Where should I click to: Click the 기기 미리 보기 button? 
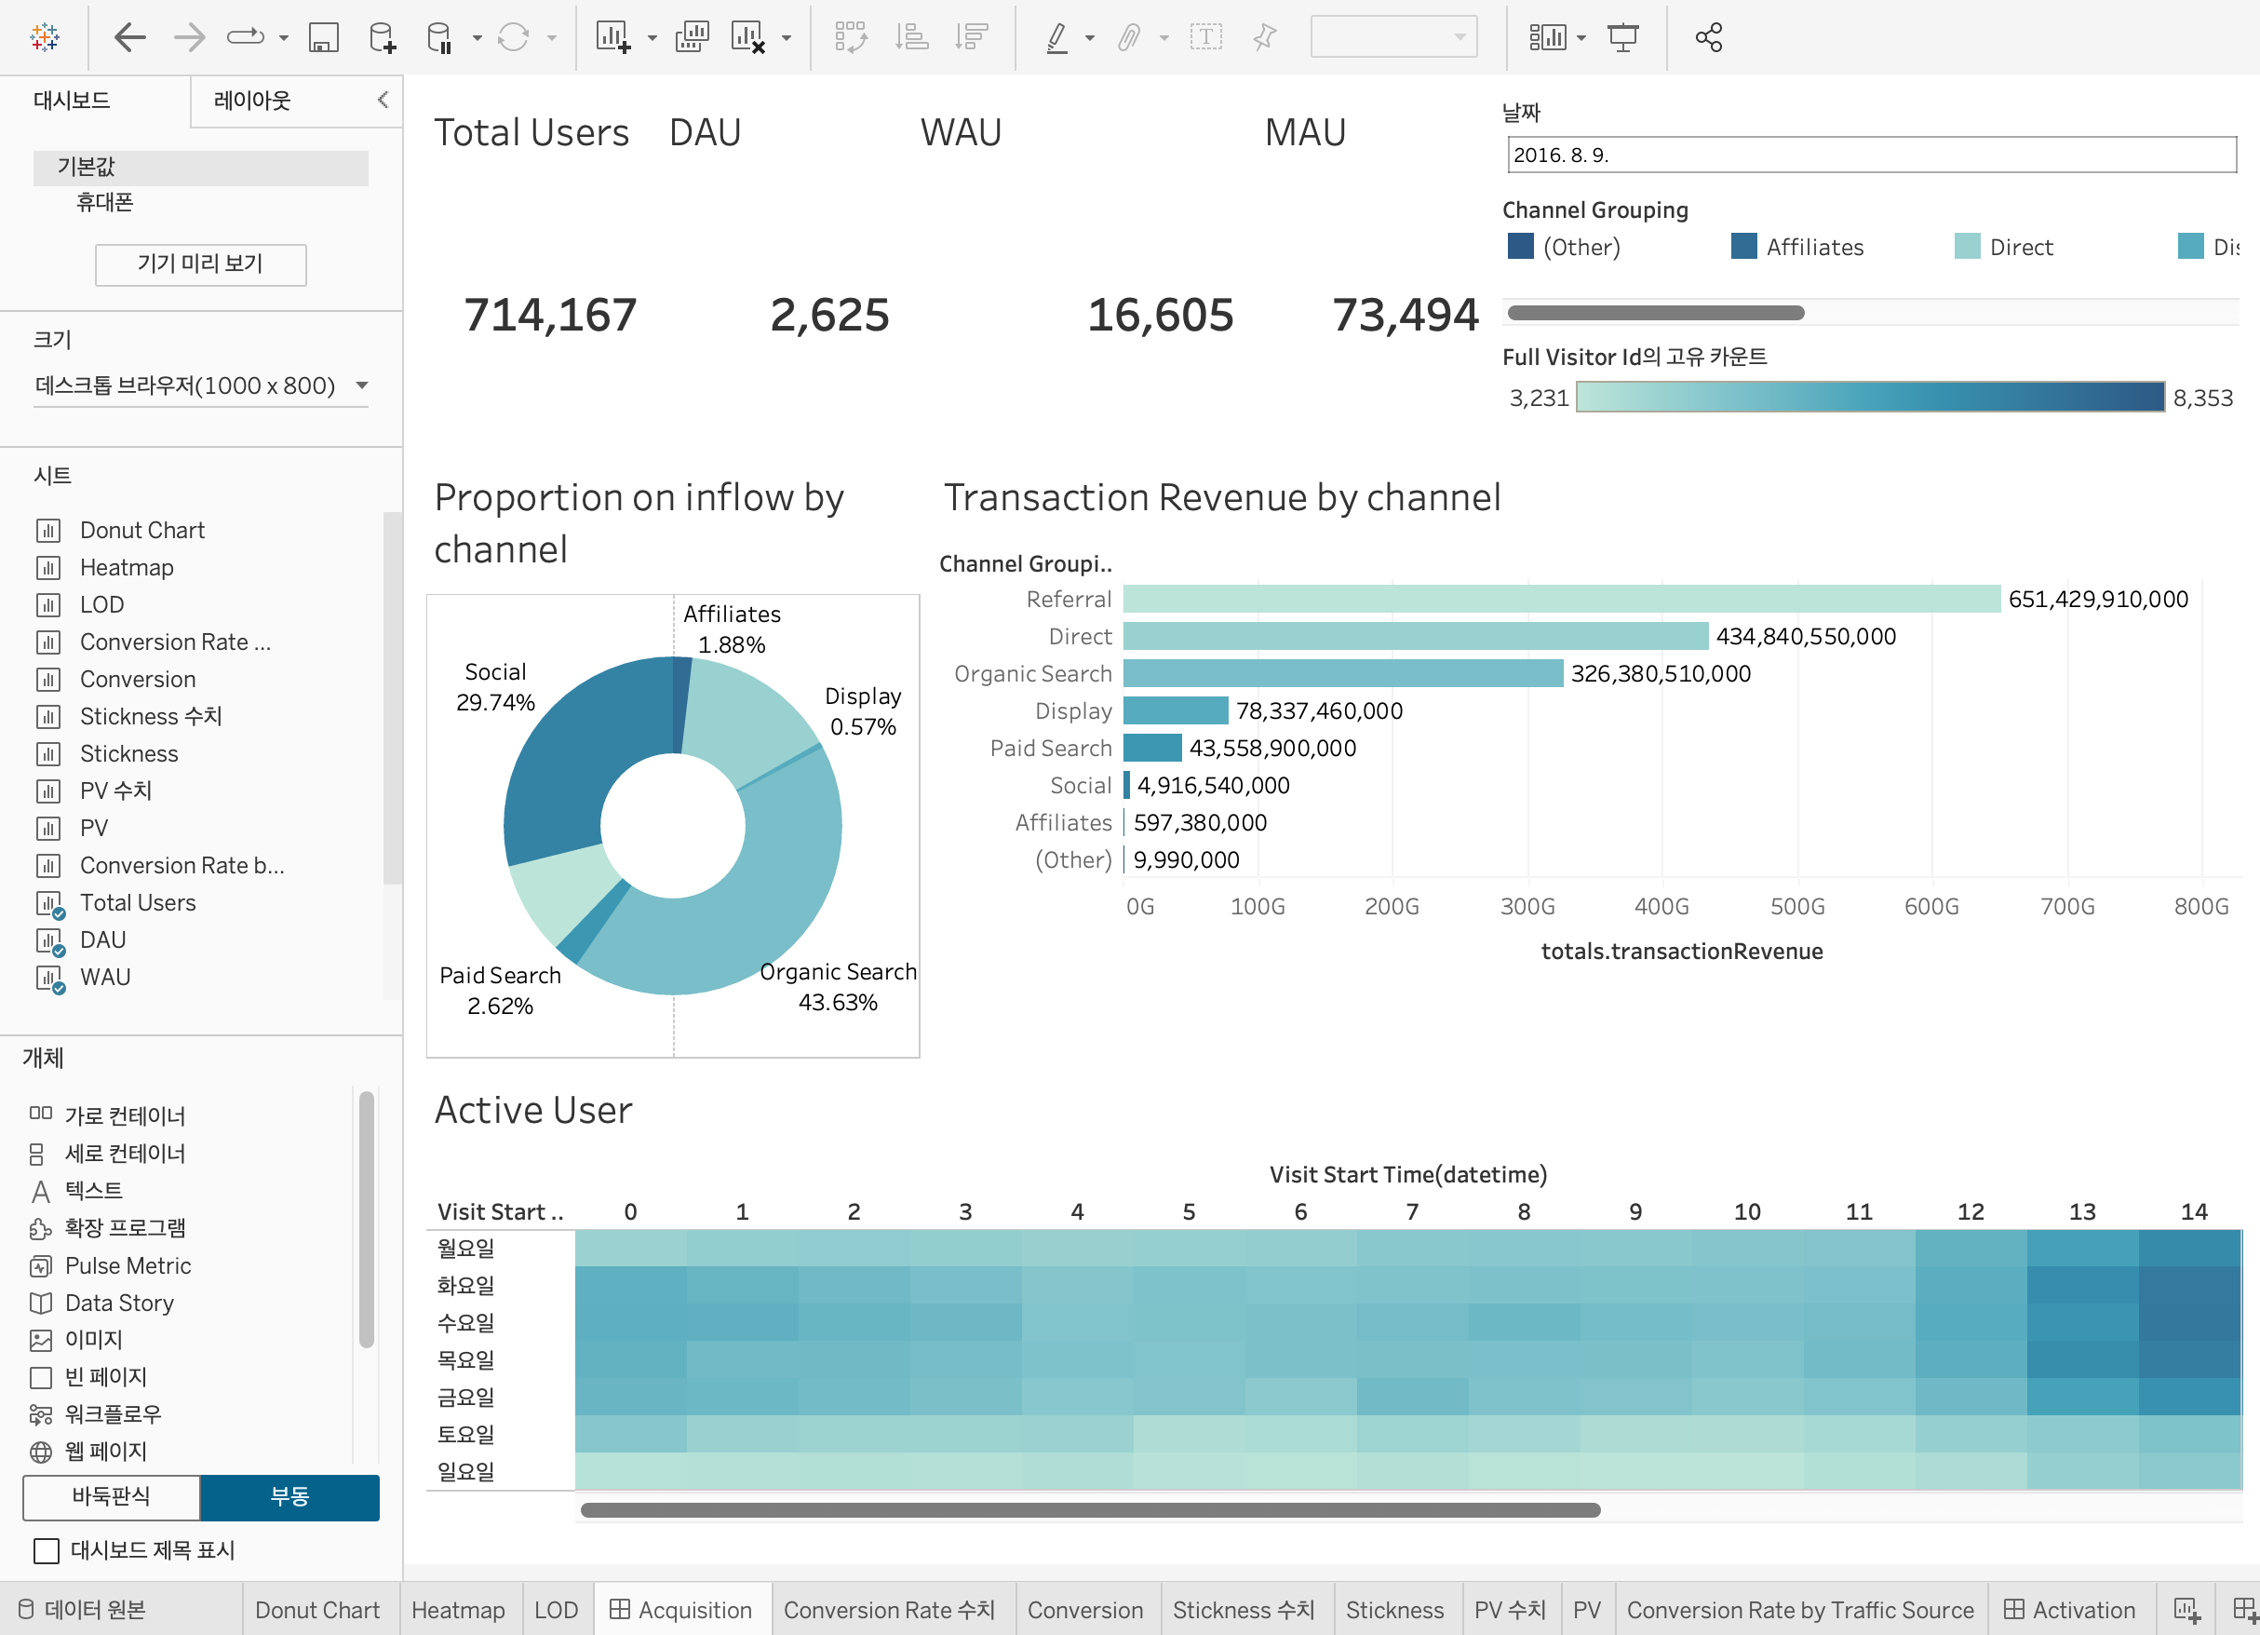[x=200, y=264]
